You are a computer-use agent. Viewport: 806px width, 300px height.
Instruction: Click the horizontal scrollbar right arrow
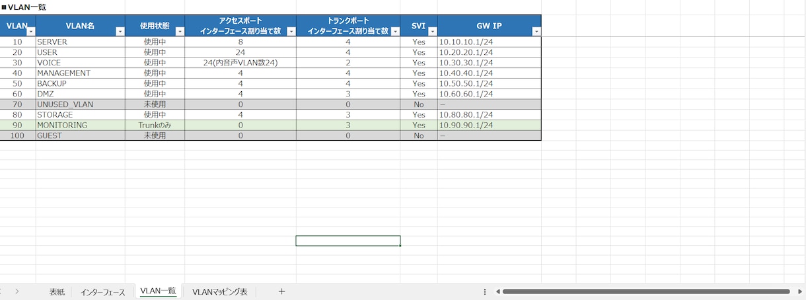pyautogui.click(x=799, y=291)
